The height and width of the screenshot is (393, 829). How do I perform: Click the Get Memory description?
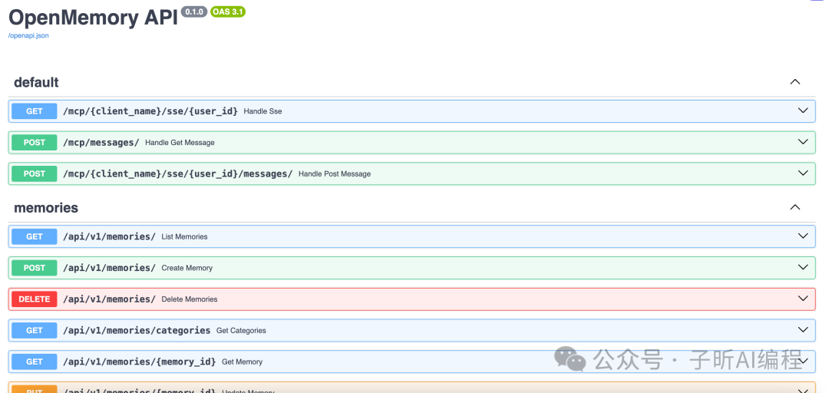[242, 362]
